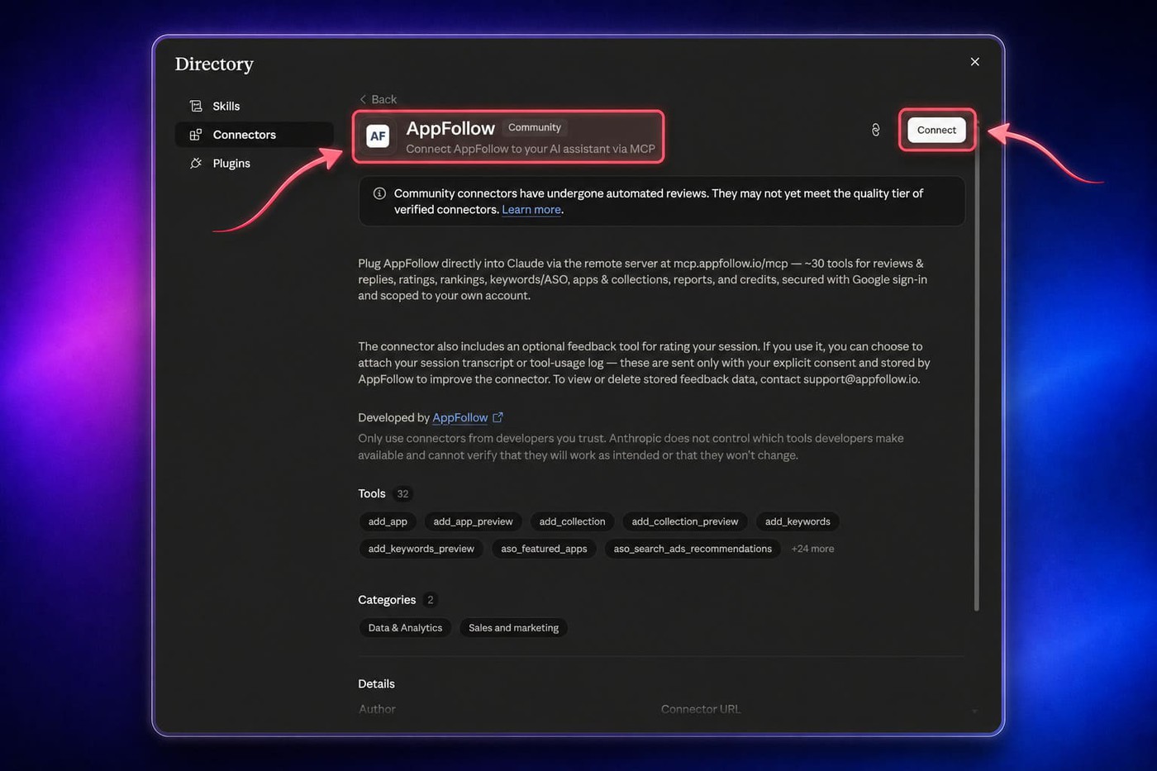Viewport: 1157px width, 771px height.
Task: Click the Tools count badge 32
Action: tap(402, 494)
